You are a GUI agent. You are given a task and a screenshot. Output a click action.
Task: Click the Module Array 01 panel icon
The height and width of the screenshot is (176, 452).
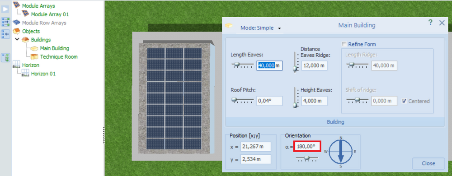[x=26, y=14]
